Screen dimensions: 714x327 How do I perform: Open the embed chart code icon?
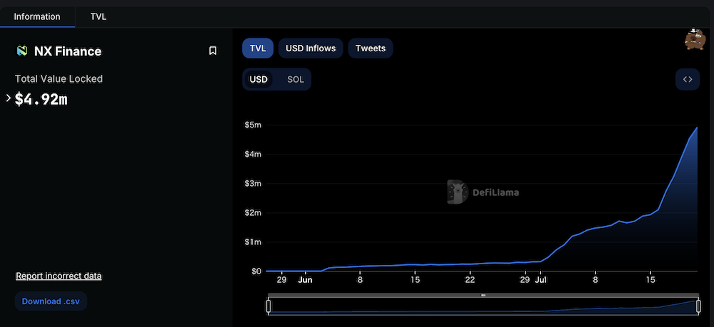(687, 79)
